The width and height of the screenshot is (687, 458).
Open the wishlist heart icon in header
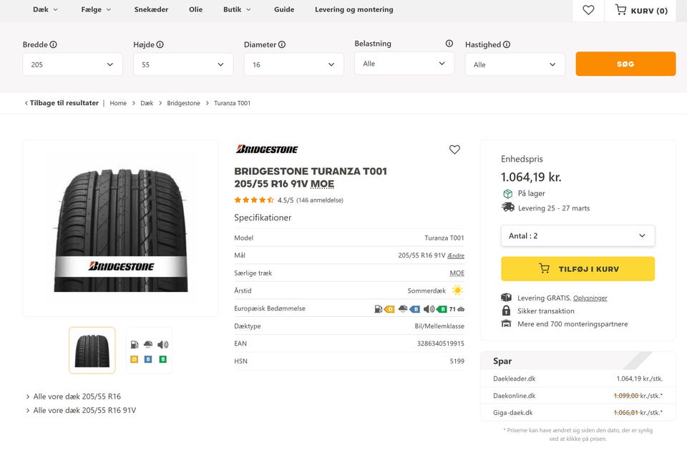(588, 10)
